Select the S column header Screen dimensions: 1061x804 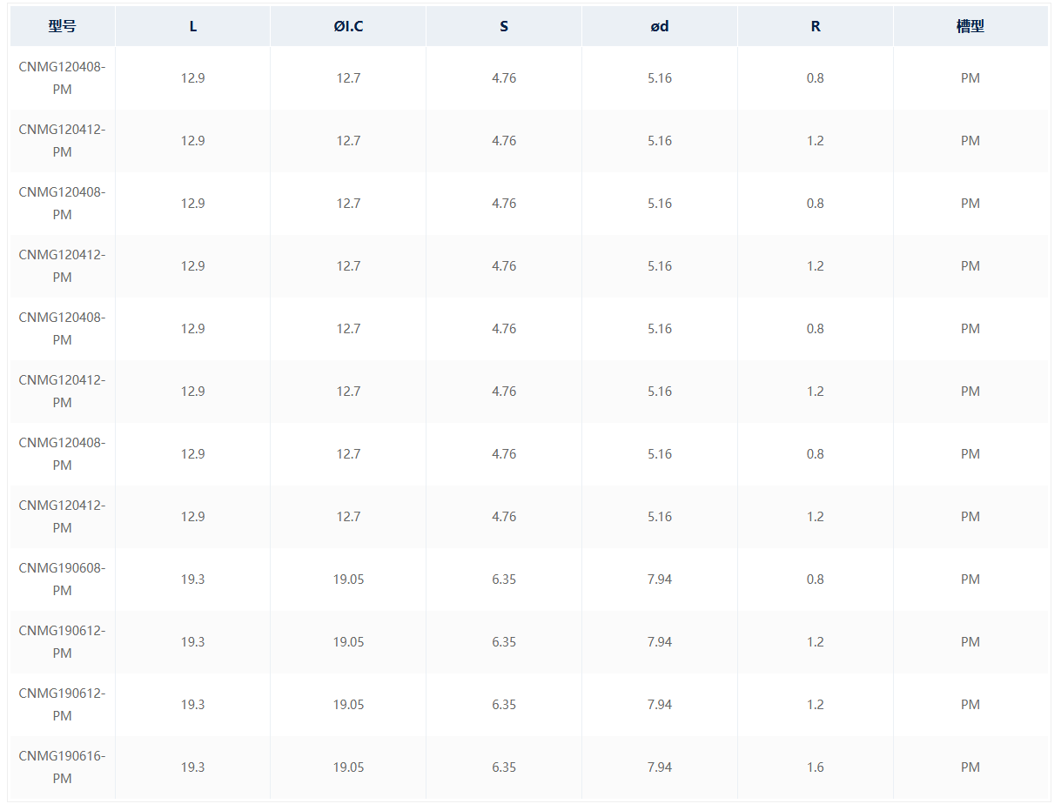(x=504, y=26)
